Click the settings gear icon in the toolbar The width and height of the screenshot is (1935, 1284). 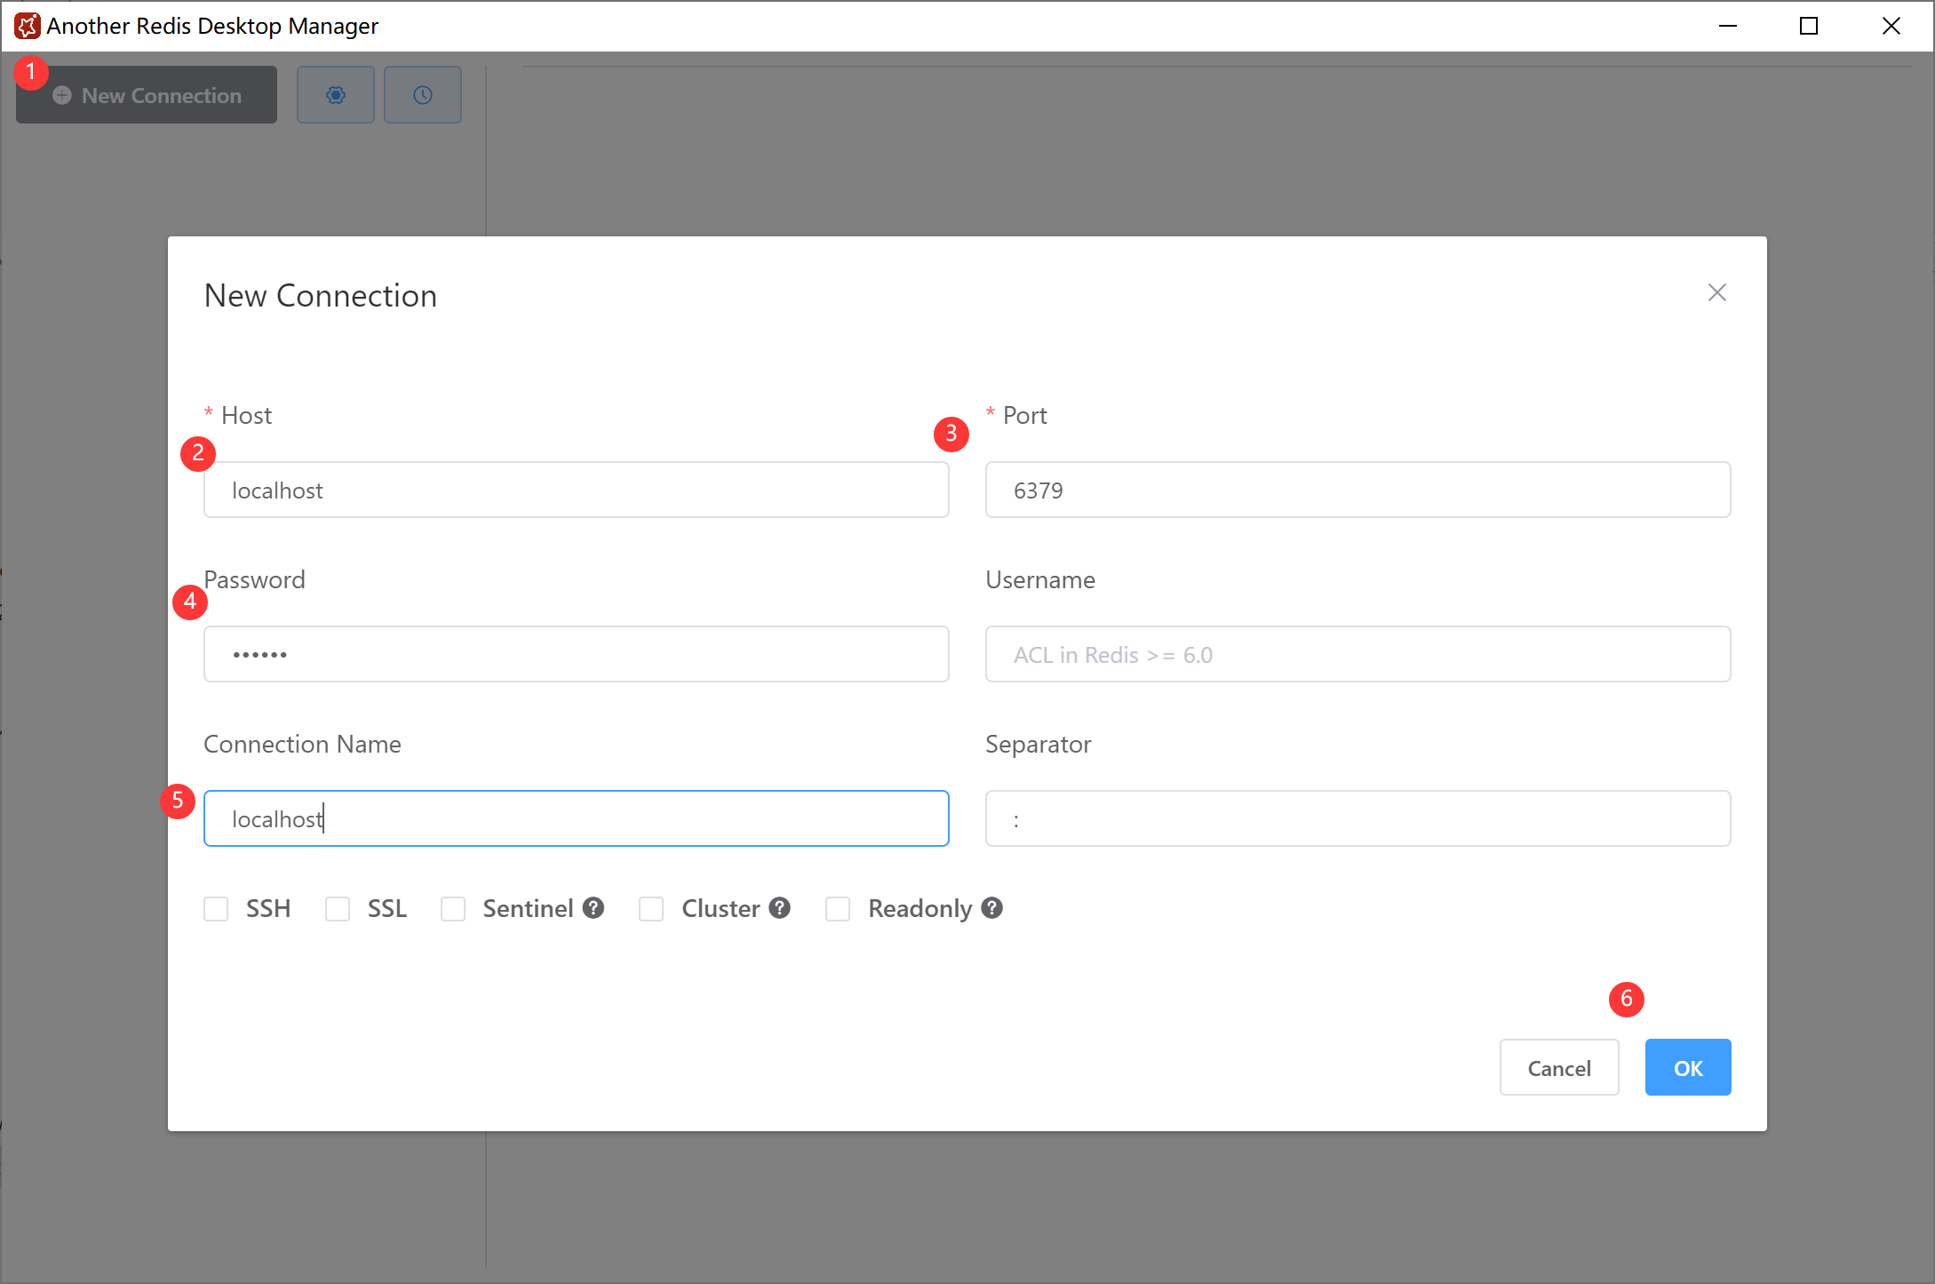click(x=335, y=95)
